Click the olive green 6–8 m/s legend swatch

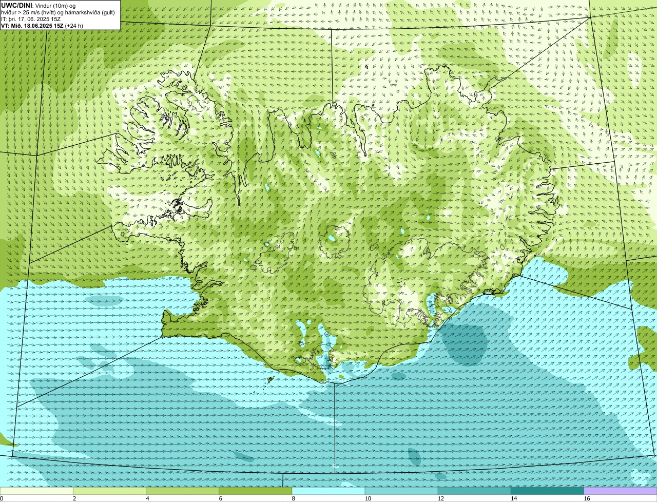pos(255,491)
